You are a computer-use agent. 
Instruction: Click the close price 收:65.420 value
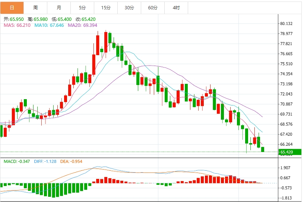(86, 19)
